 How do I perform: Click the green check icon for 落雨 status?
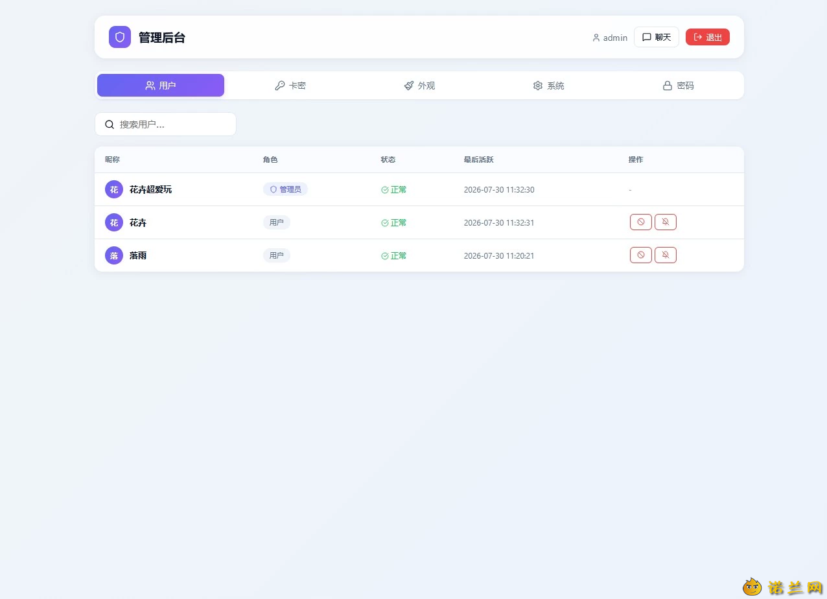[x=385, y=256]
